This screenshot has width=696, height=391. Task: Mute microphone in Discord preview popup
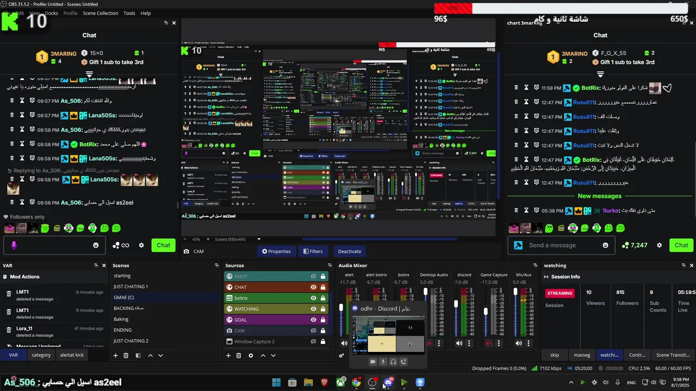tap(383, 362)
